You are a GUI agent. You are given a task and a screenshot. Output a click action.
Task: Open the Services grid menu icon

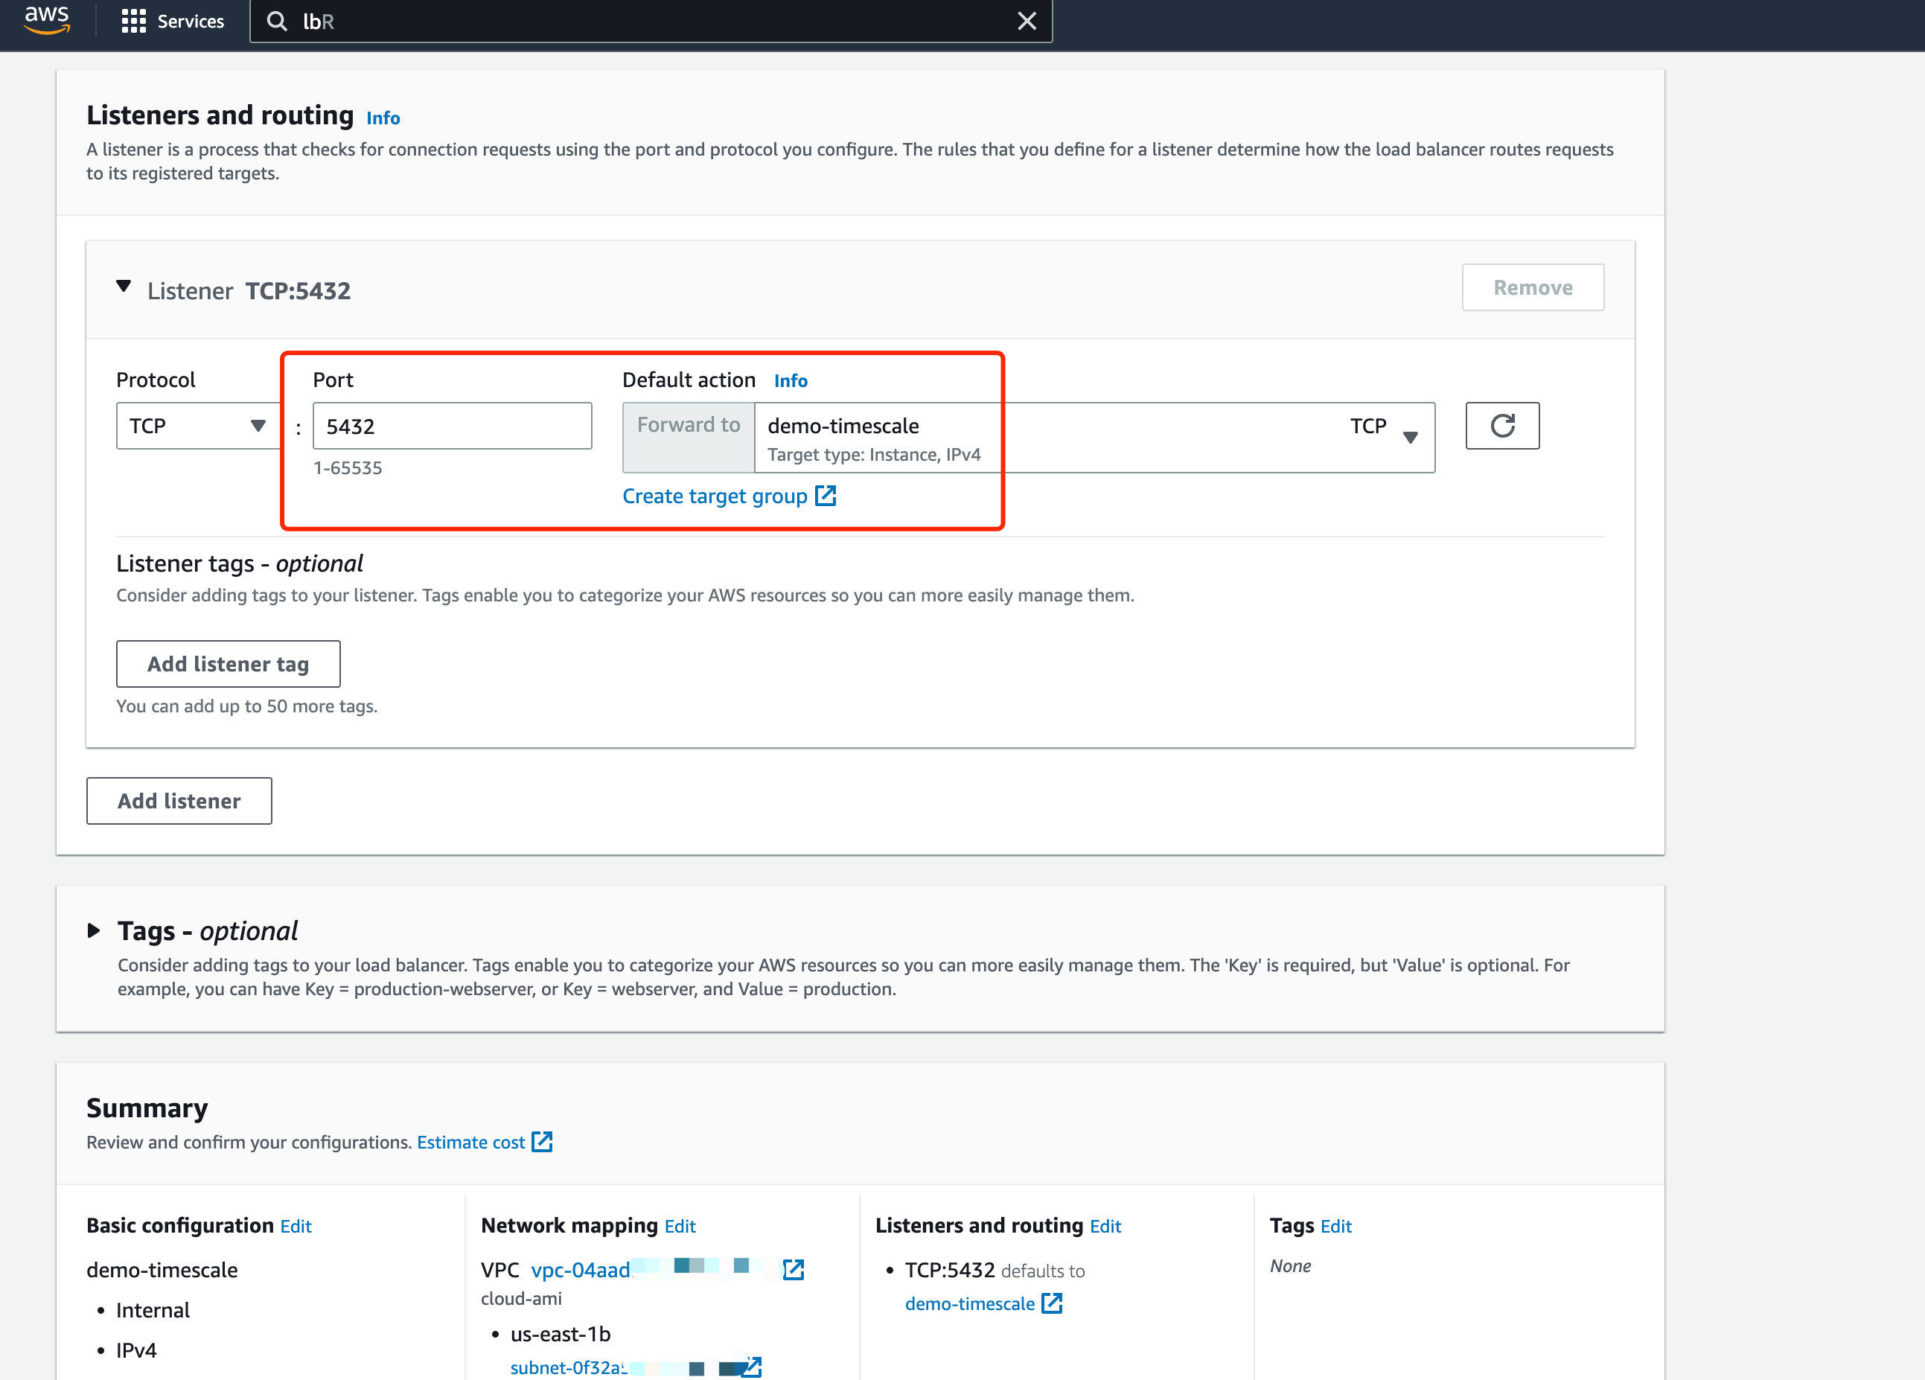tap(133, 22)
